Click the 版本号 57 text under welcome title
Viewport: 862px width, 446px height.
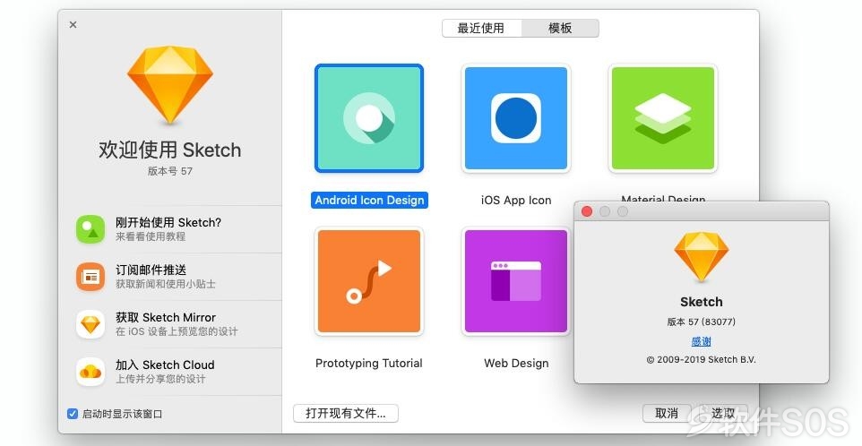click(x=170, y=171)
